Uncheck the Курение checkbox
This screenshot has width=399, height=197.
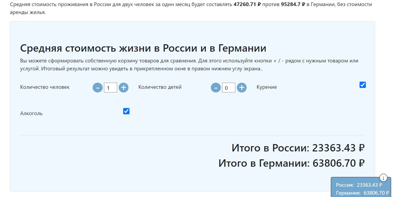tap(363, 85)
